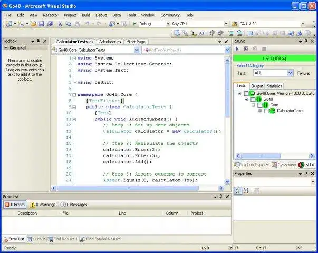Click the Save floppy disk icon
318x253 pixels.
42,24
